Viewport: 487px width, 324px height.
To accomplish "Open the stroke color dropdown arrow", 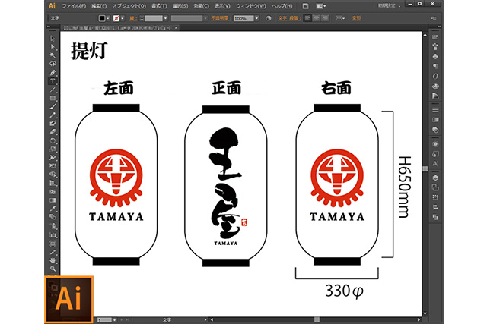I will click(x=123, y=18).
